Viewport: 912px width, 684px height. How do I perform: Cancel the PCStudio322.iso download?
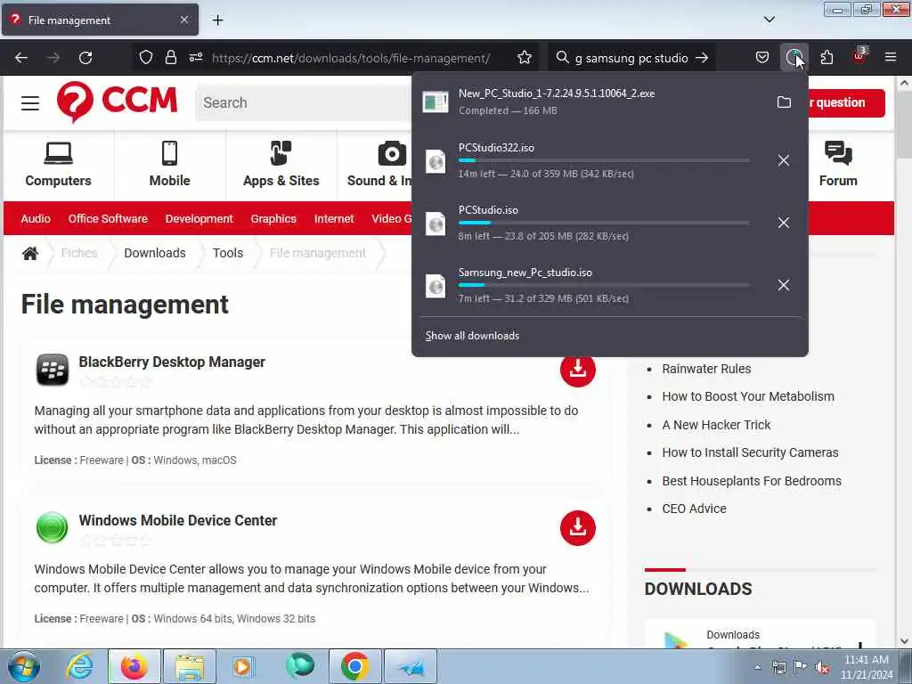[784, 160]
